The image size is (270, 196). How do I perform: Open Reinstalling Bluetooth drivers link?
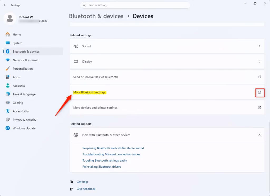102,167
